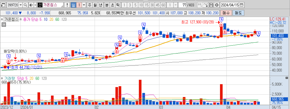Click the 배당락(0.00%) label
Screen dimensions: 290x109
click(15, 51)
